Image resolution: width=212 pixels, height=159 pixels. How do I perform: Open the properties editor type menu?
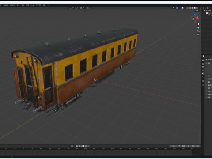204,56
